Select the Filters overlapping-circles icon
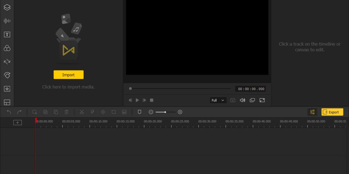The height and width of the screenshot is (174, 349). (7, 48)
